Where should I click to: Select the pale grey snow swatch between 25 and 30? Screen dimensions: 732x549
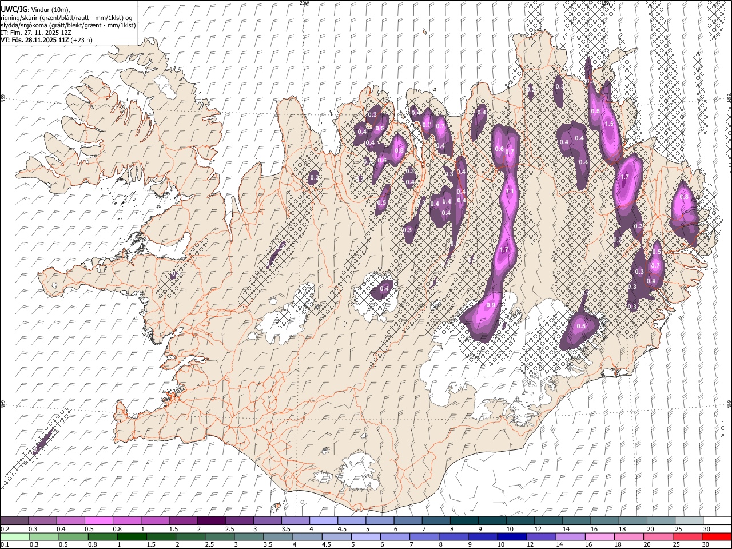coord(689,520)
